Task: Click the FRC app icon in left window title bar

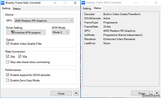Action: (x=3, y=3)
